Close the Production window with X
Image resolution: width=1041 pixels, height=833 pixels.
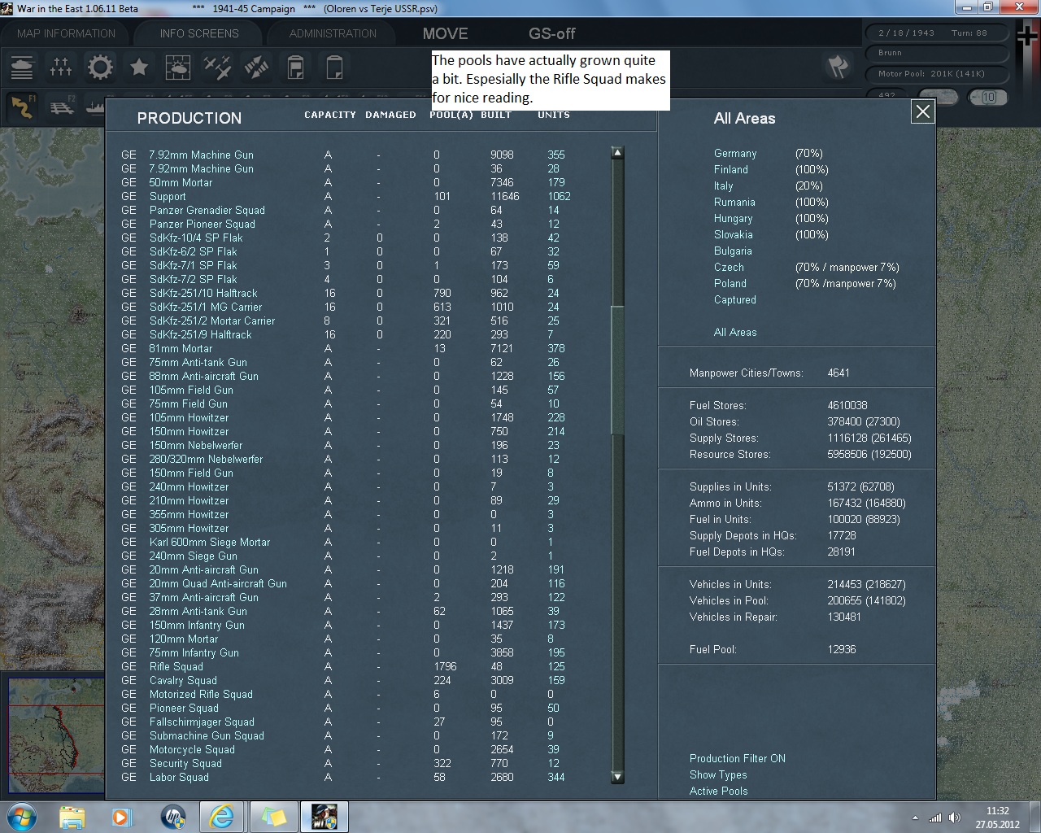(922, 111)
